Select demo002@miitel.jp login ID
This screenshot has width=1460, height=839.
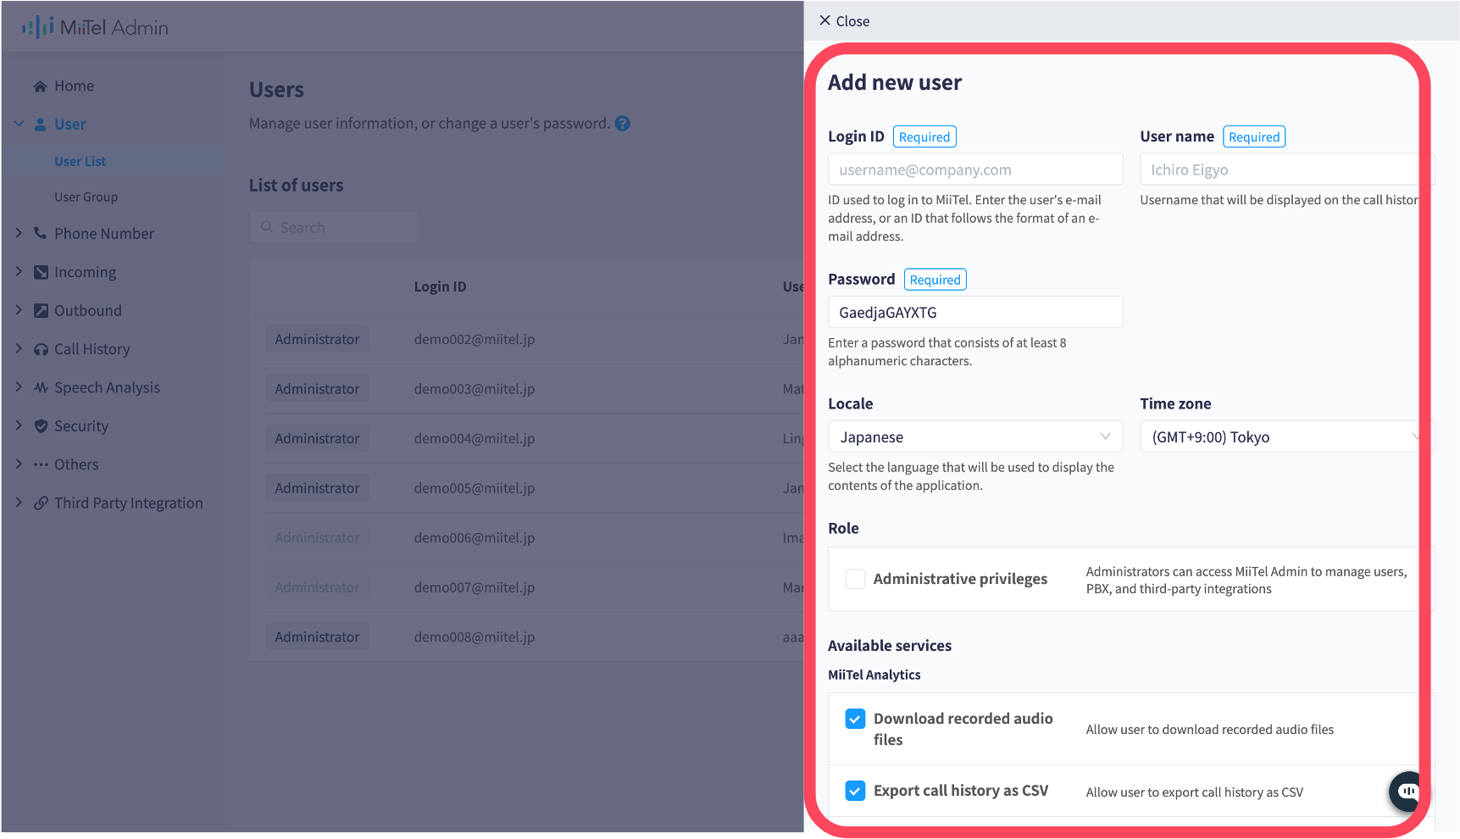coord(475,339)
